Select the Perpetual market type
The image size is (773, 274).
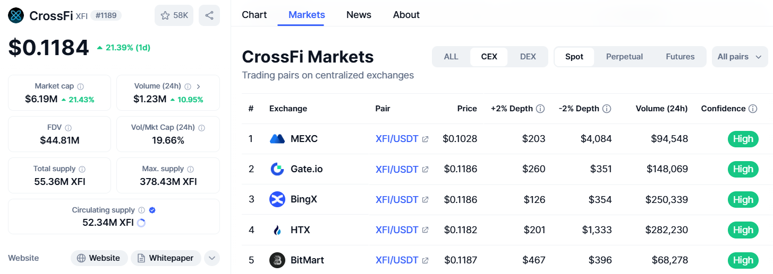point(624,57)
